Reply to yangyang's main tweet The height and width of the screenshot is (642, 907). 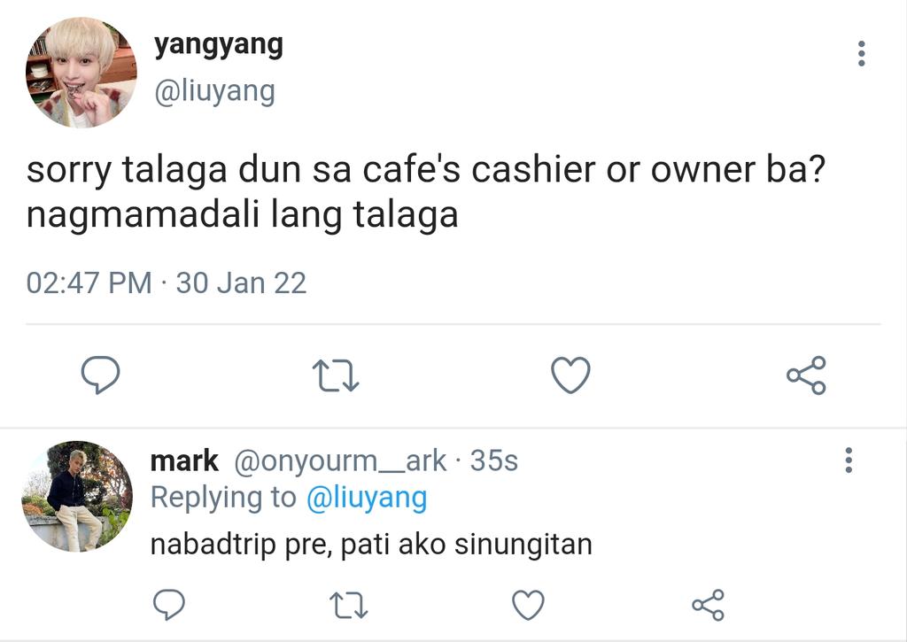pyautogui.click(x=101, y=375)
